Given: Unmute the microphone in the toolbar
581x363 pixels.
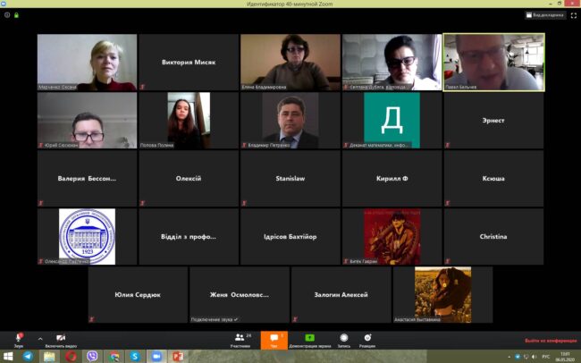Looking at the screenshot, I should point(18,339).
